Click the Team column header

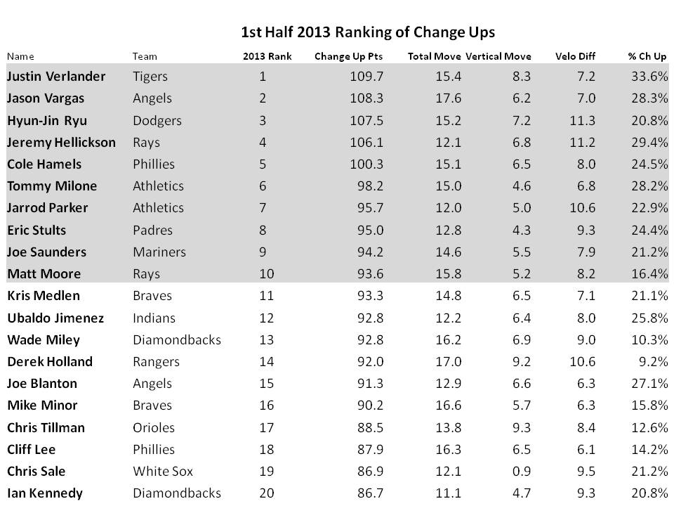tap(145, 56)
